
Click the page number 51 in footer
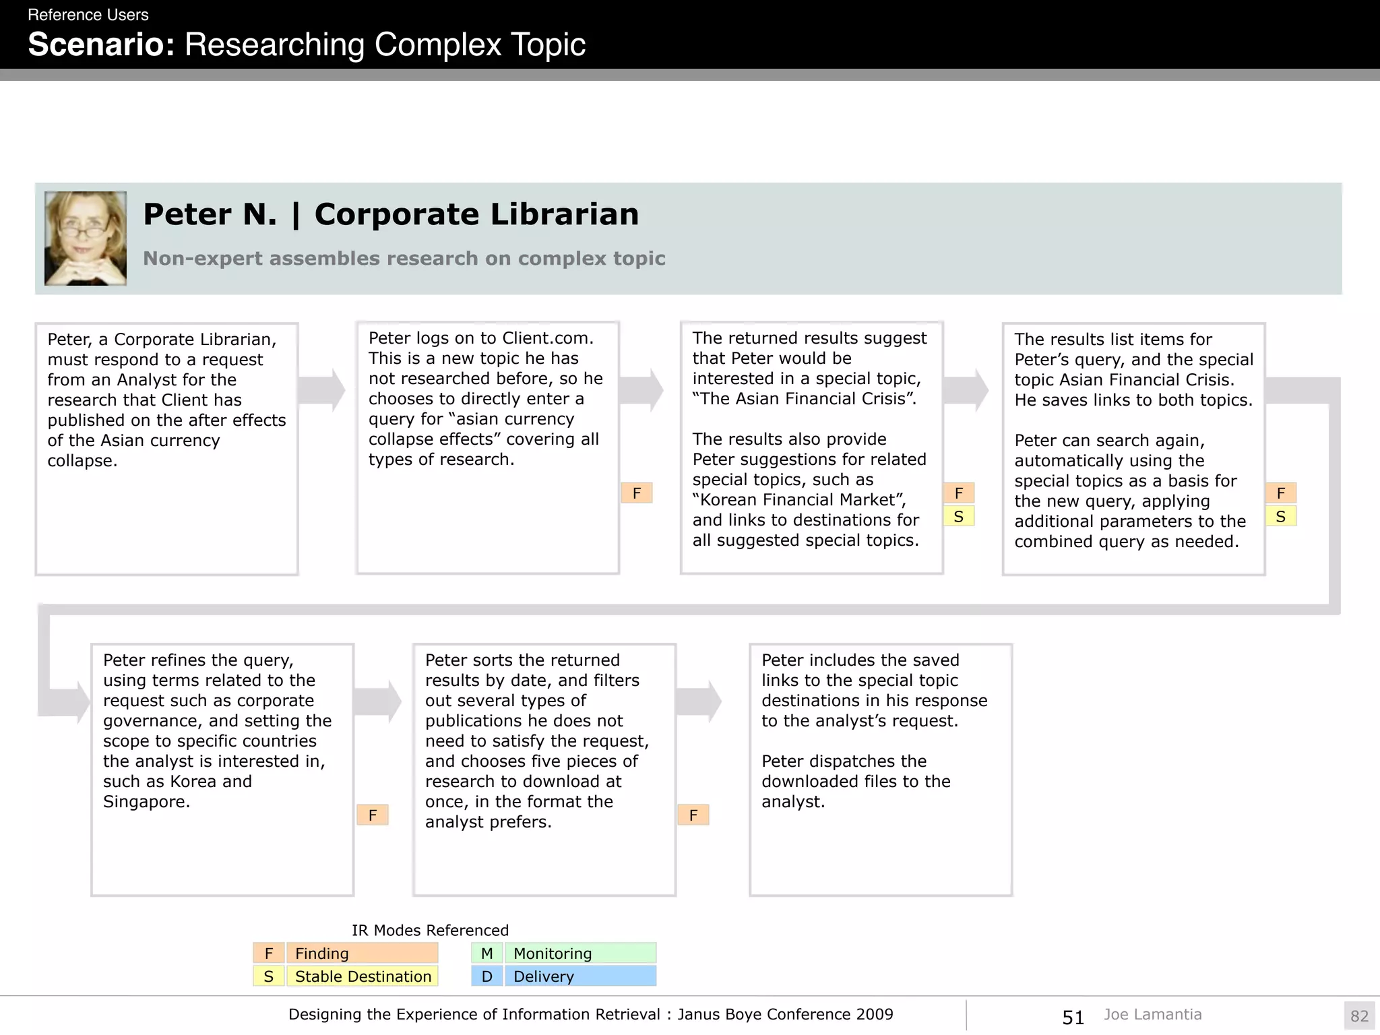tap(1073, 1017)
